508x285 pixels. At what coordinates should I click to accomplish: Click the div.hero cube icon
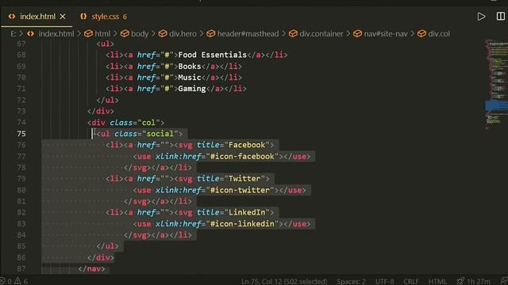tap(163, 33)
